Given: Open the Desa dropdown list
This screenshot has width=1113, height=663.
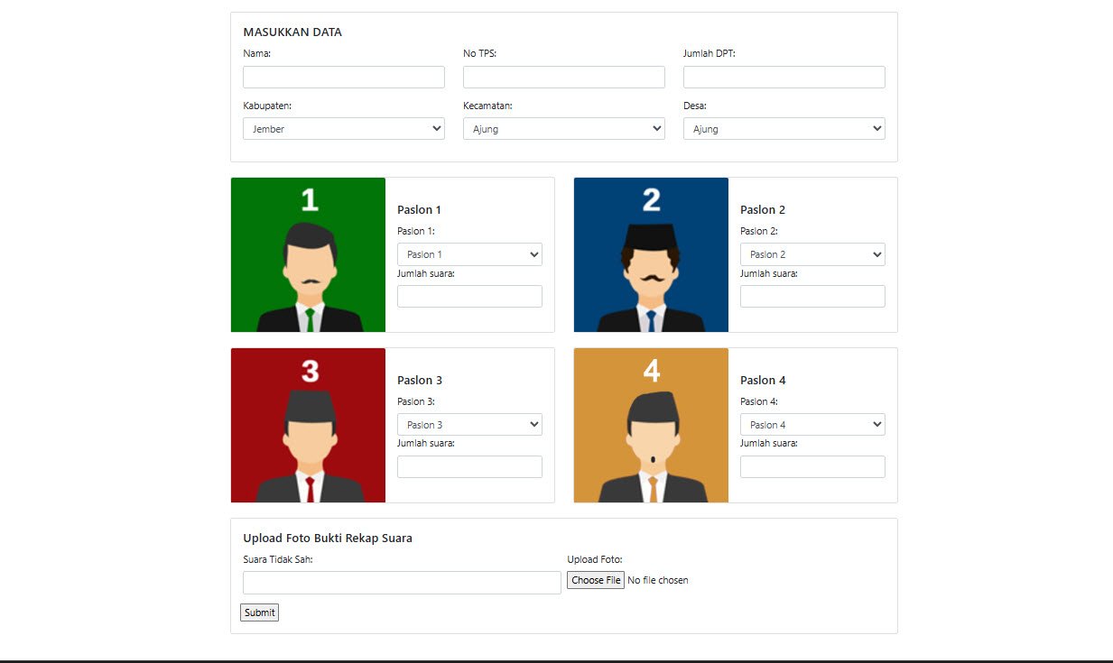Looking at the screenshot, I should pos(784,129).
